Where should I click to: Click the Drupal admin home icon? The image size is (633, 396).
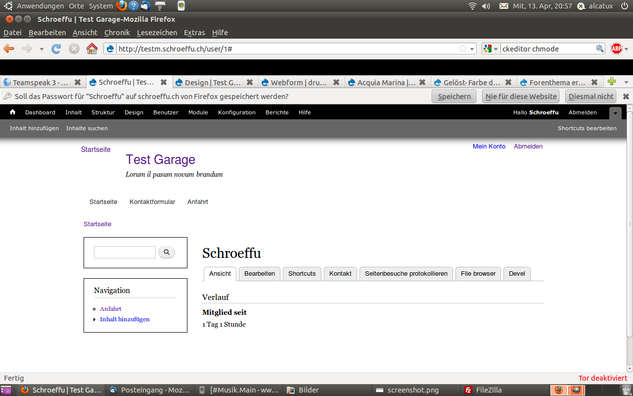pyautogui.click(x=12, y=112)
